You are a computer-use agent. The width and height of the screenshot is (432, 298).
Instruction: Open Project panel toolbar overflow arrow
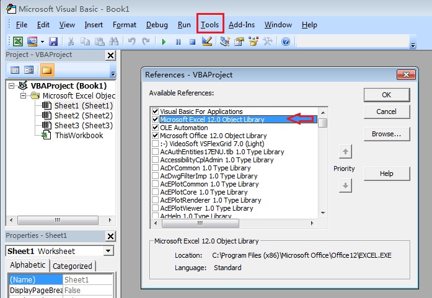pyautogui.click(x=113, y=74)
